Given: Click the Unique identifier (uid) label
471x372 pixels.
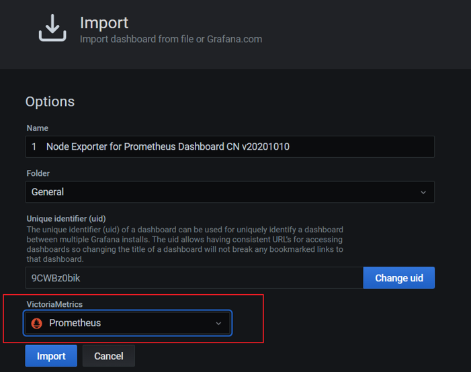Looking at the screenshot, I should 66,219.
